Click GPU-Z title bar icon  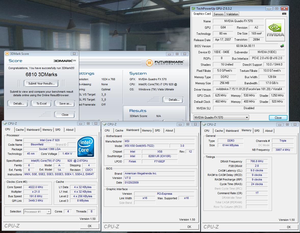pyautogui.click(x=194, y=8)
